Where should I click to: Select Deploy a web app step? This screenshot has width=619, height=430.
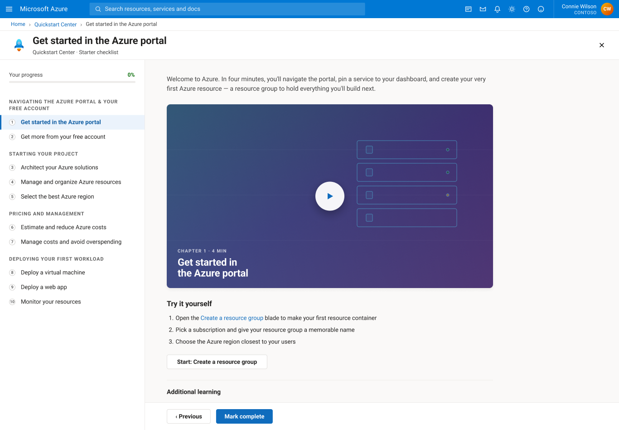(73, 287)
